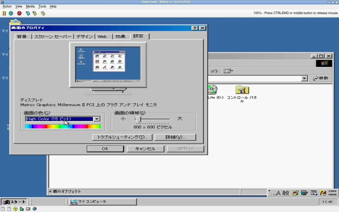339x212 pixels.
Task: Maximize the My Computer window
Action: pyautogui.click(x=321, y=56)
